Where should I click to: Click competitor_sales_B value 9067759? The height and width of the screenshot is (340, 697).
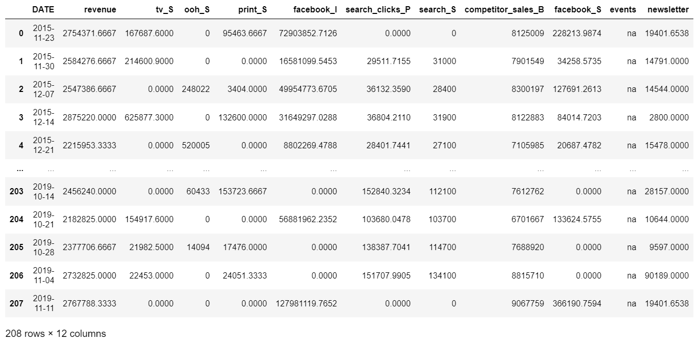(528, 303)
